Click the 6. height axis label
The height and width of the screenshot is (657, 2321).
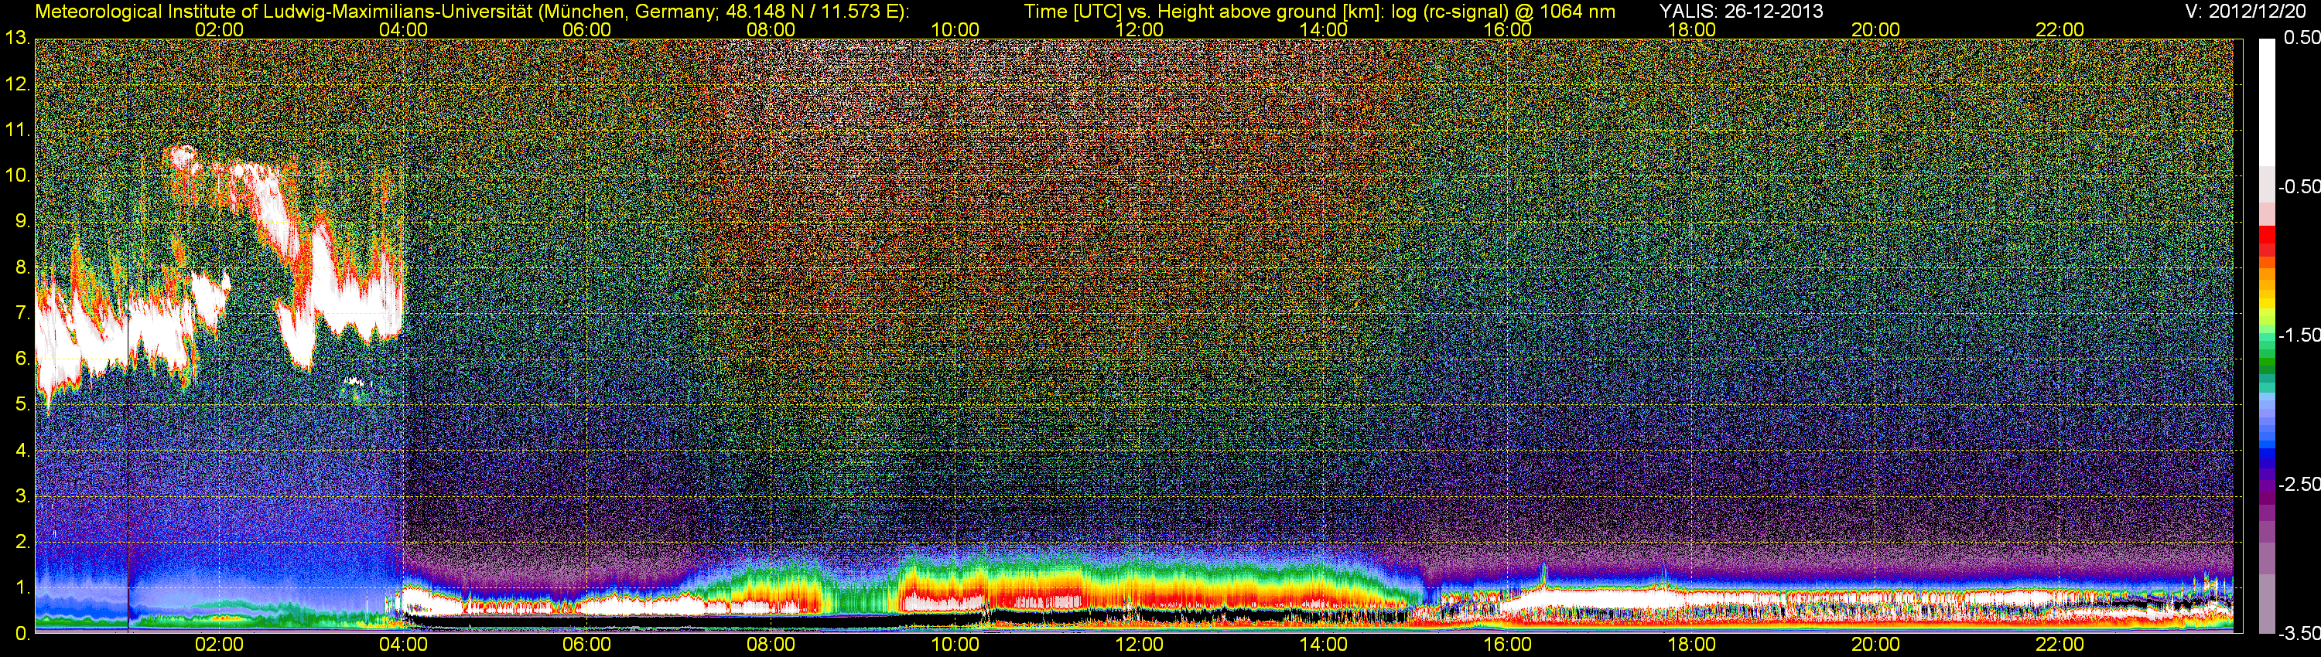click(22, 359)
